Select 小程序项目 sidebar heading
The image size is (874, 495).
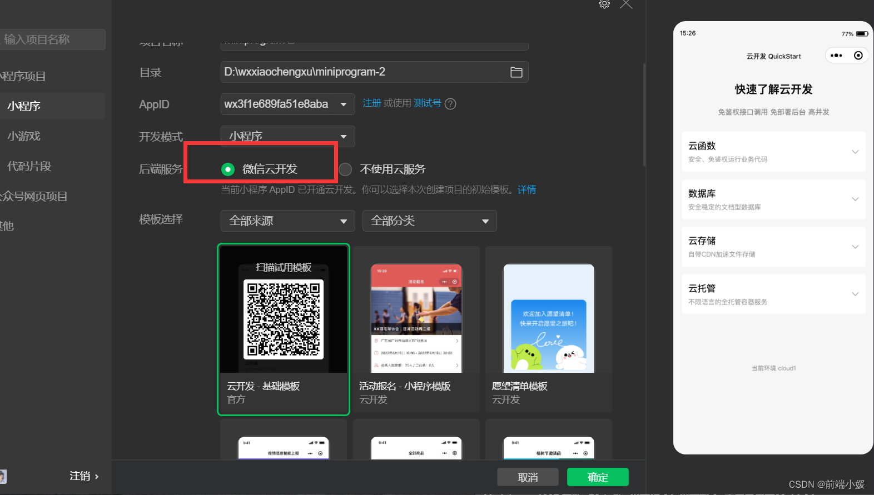click(23, 76)
